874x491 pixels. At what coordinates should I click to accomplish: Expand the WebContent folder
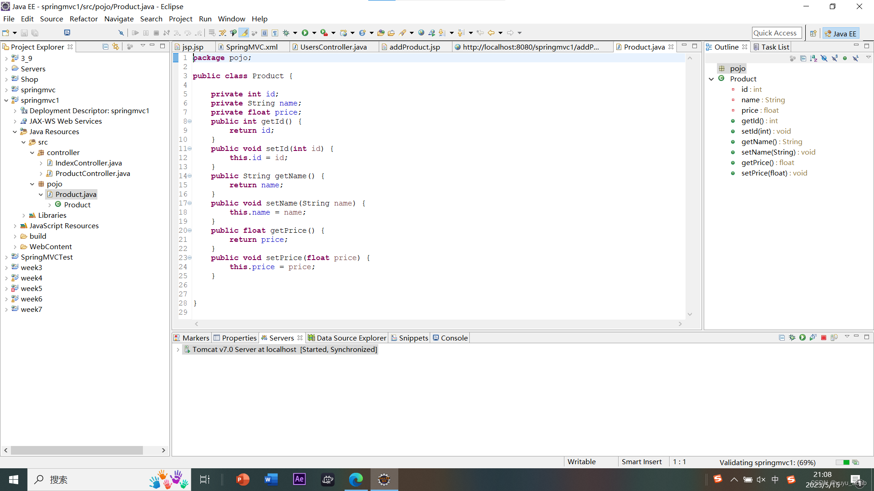15,246
